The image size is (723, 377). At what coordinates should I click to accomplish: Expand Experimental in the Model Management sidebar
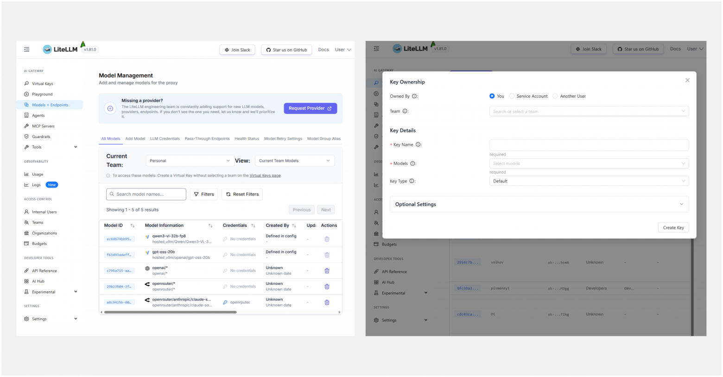tap(76, 292)
